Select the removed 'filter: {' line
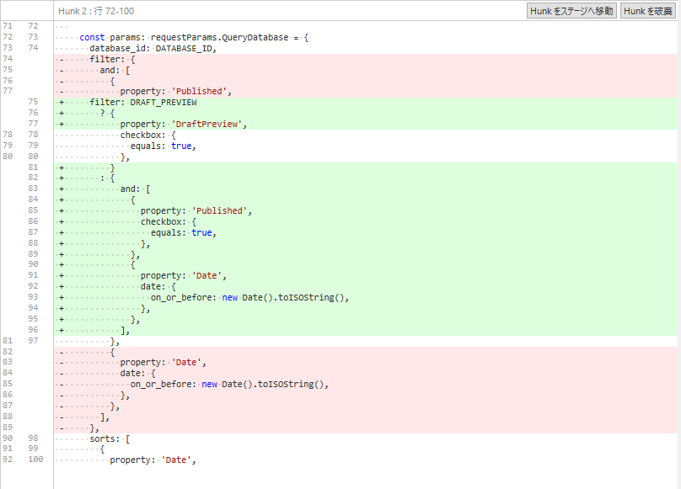 pyautogui.click(x=112, y=60)
